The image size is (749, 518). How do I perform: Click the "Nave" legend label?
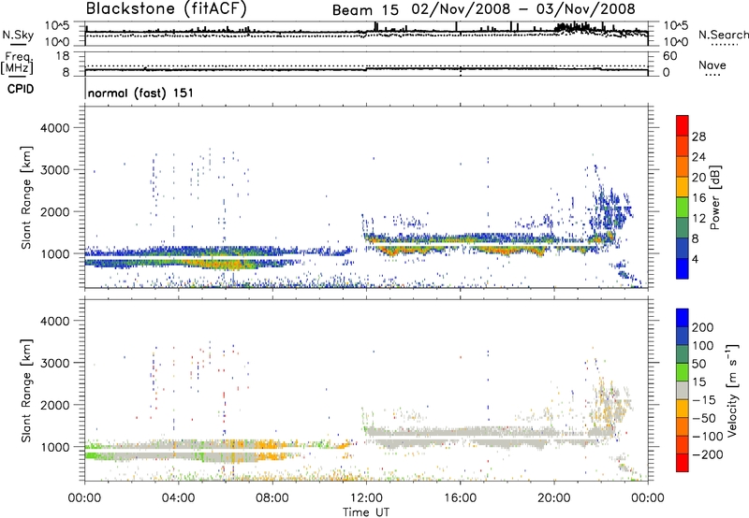[712, 65]
